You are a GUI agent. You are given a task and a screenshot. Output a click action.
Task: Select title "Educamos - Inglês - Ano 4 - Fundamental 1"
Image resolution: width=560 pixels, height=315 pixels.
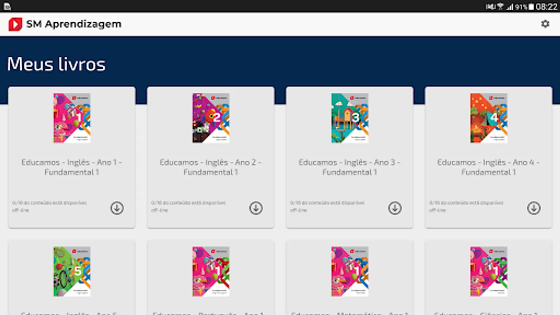tap(489, 167)
